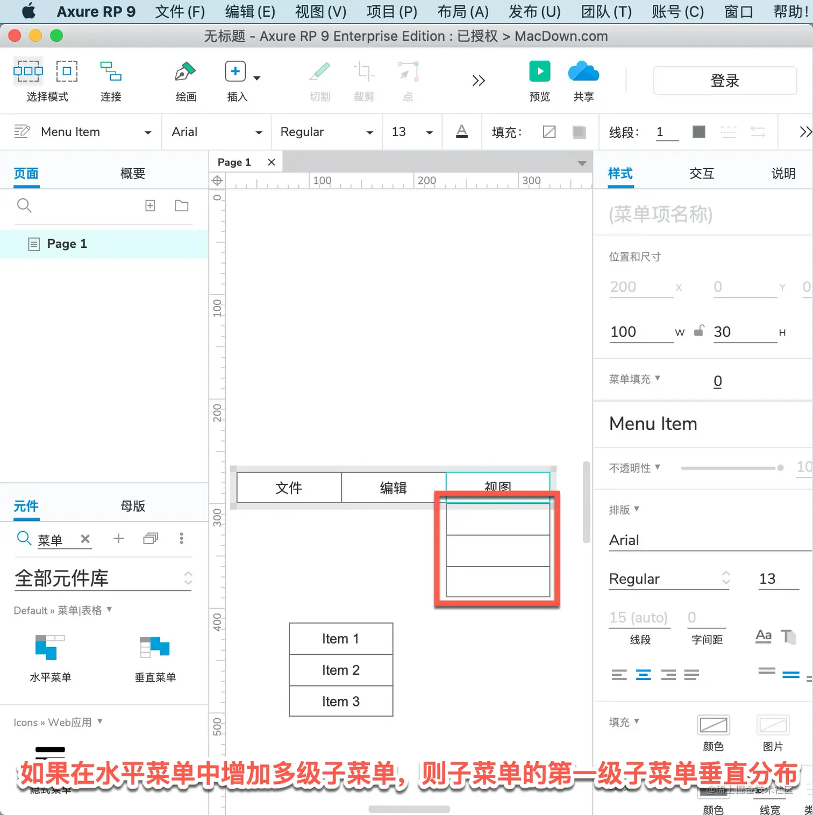The height and width of the screenshot is (815, 813).
Task: Open the All Libraries selector
Action: pyautogui.click(x=103, y=578)
